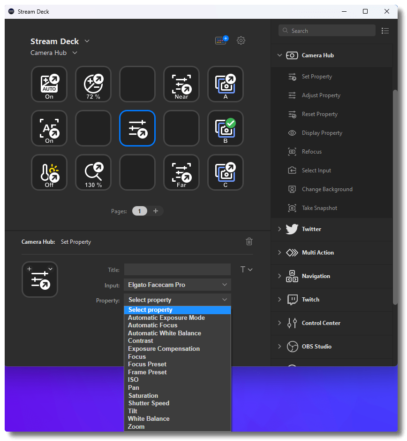407x441 pixels.
Task: Click the page 1 indicator button
Action: (x=139, y=211)
